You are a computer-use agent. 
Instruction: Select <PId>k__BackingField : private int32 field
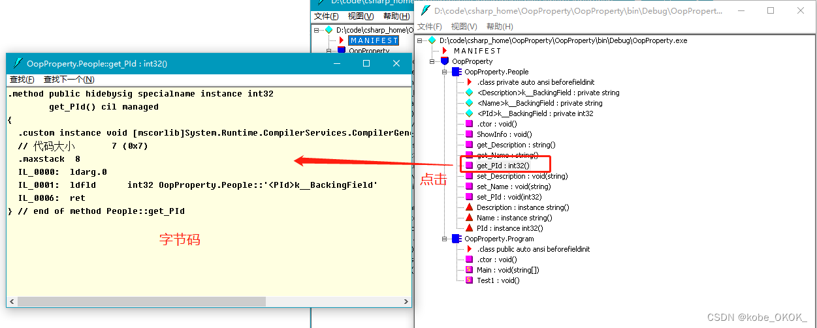[x=535, y=113]
